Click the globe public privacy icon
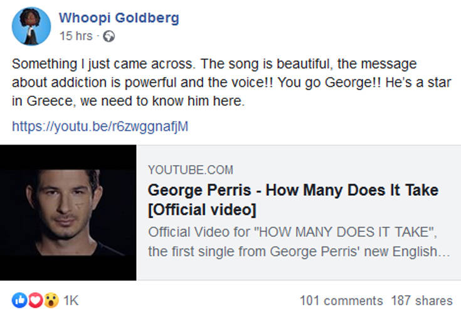Image resolution: width=461 pixels, height=309 pixels. coord(110,36)
